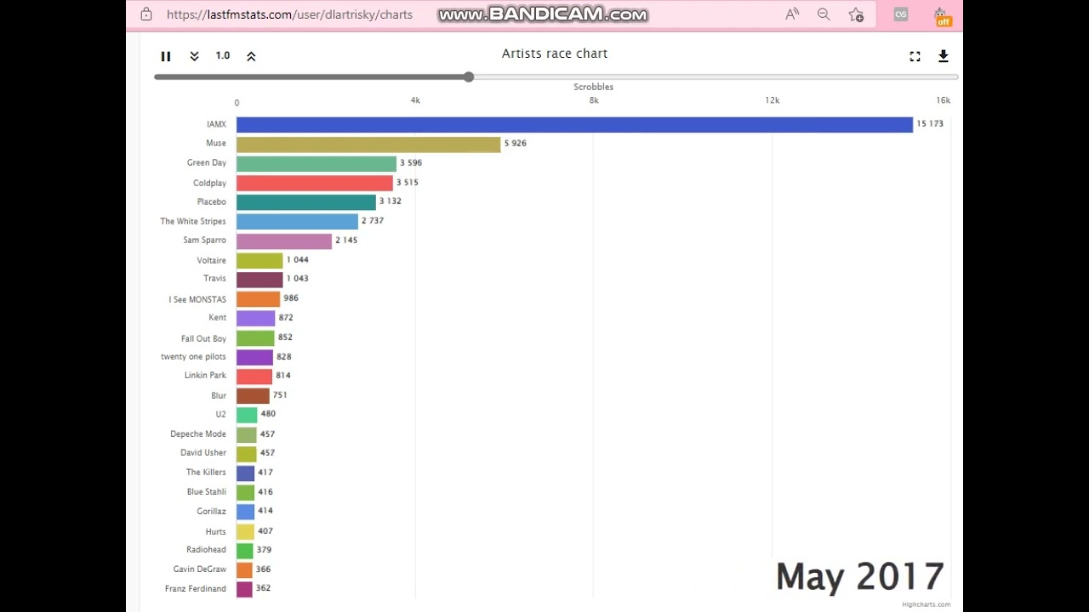
Task: Select the Gavin DeGraw label
Action: point(200,569)
